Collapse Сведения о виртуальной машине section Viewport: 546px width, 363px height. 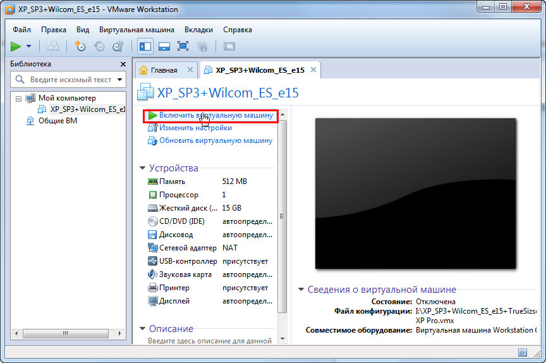pyautogui.click(x=301, y=289)
